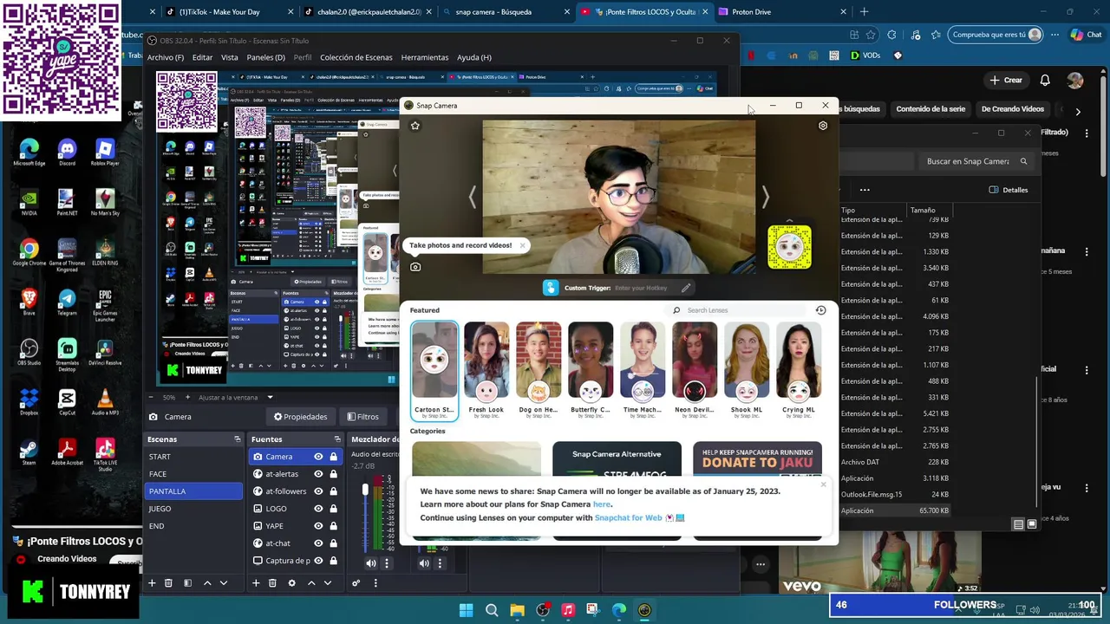Unlock the LOGO source lock

[333, 509]
